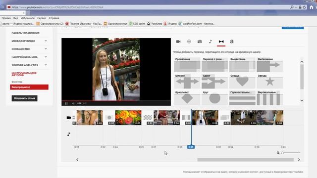Screen dimensions: 317x178
Task: Pick the Шторки transition
Action: (x=187, y=81)
